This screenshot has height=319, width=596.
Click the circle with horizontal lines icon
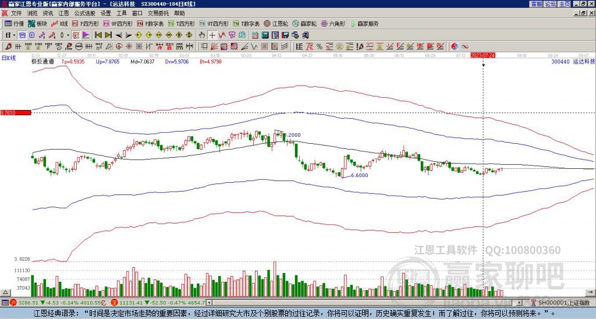pyautogui.click(x=79, y=47)
